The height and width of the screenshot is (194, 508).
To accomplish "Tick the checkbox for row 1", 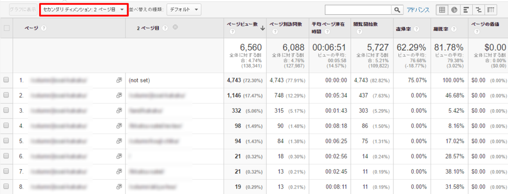I will click(x=6, y=80).
